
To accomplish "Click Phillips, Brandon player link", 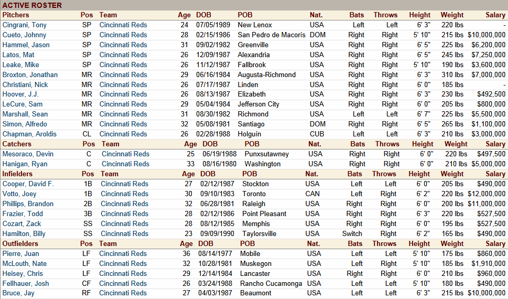I will pyautogui.click(x=28, y=204).
